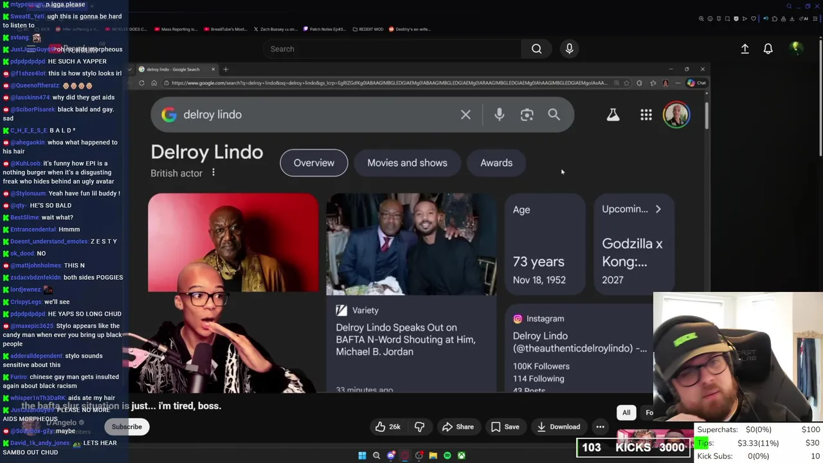Click the YouTube search magnifier button
The image size is (823, 463).
pyautogui.click(x=536, y=49)
